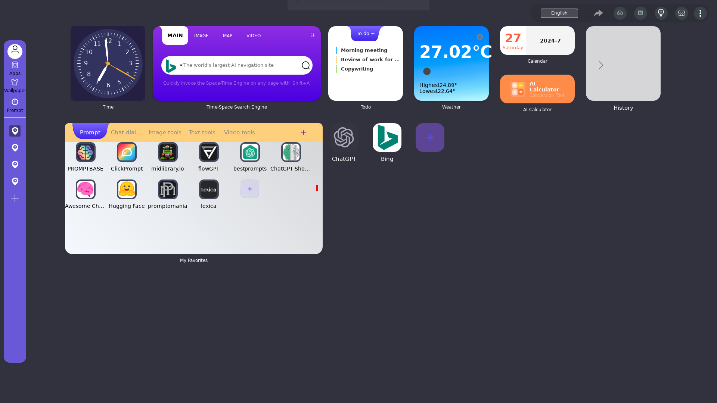717x403 pixels.
Task: Open Copywriting todo item
Action: click(x=357, y=69)
